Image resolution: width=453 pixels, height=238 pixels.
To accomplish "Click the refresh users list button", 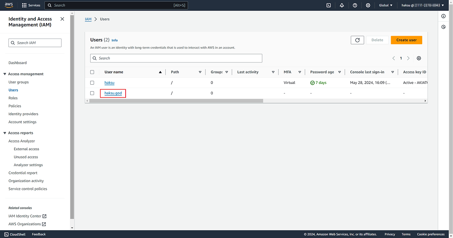I will click(x=357, y=40).
